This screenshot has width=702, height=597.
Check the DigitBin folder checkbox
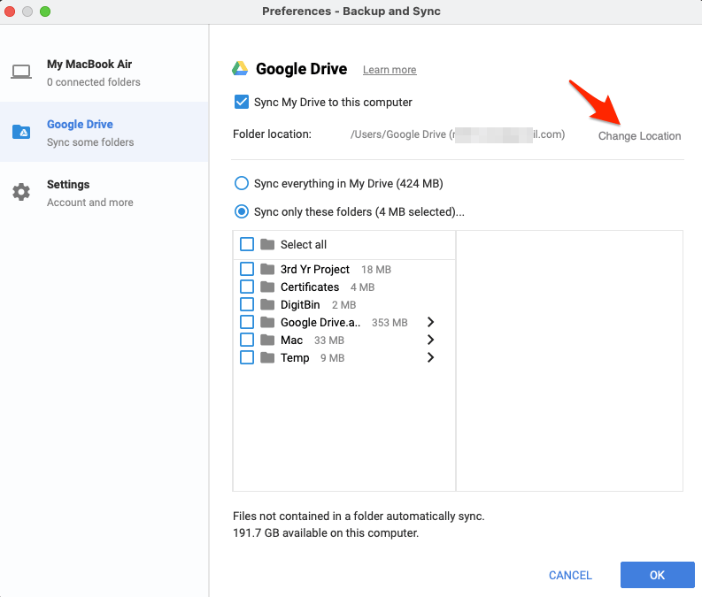click(247, 304)
